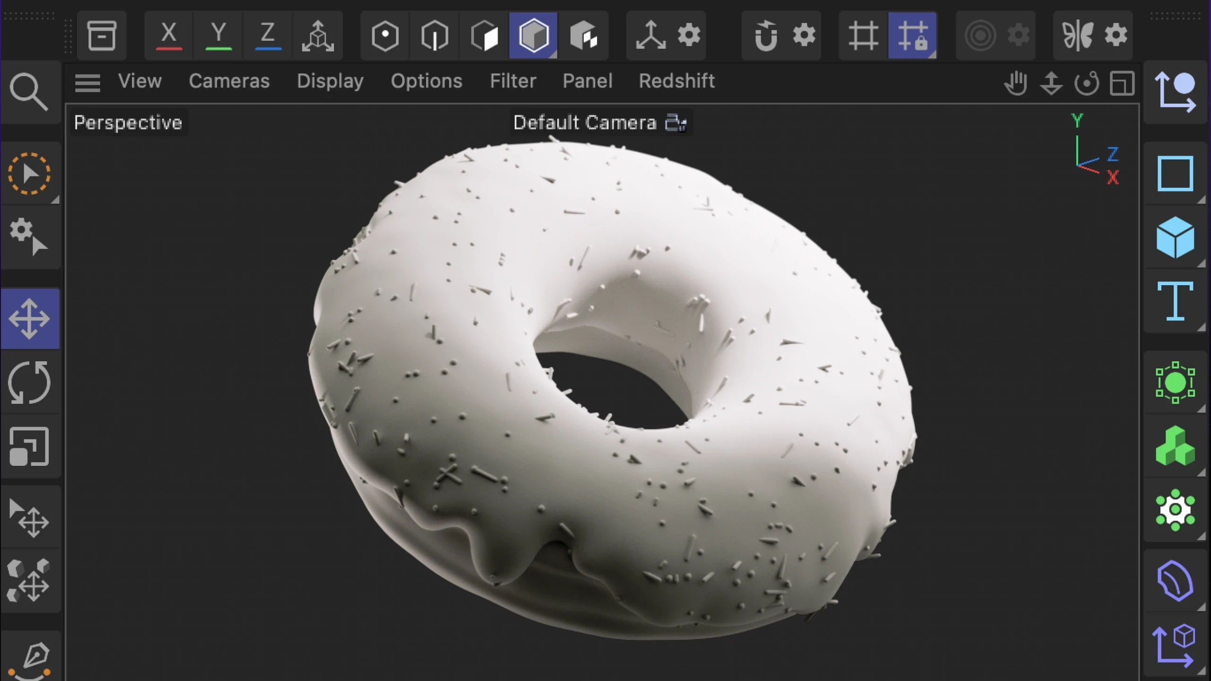Toggle Model mode cube button
The height and width of the screenshot is (681, 1211).
click(x=533, y=35)
